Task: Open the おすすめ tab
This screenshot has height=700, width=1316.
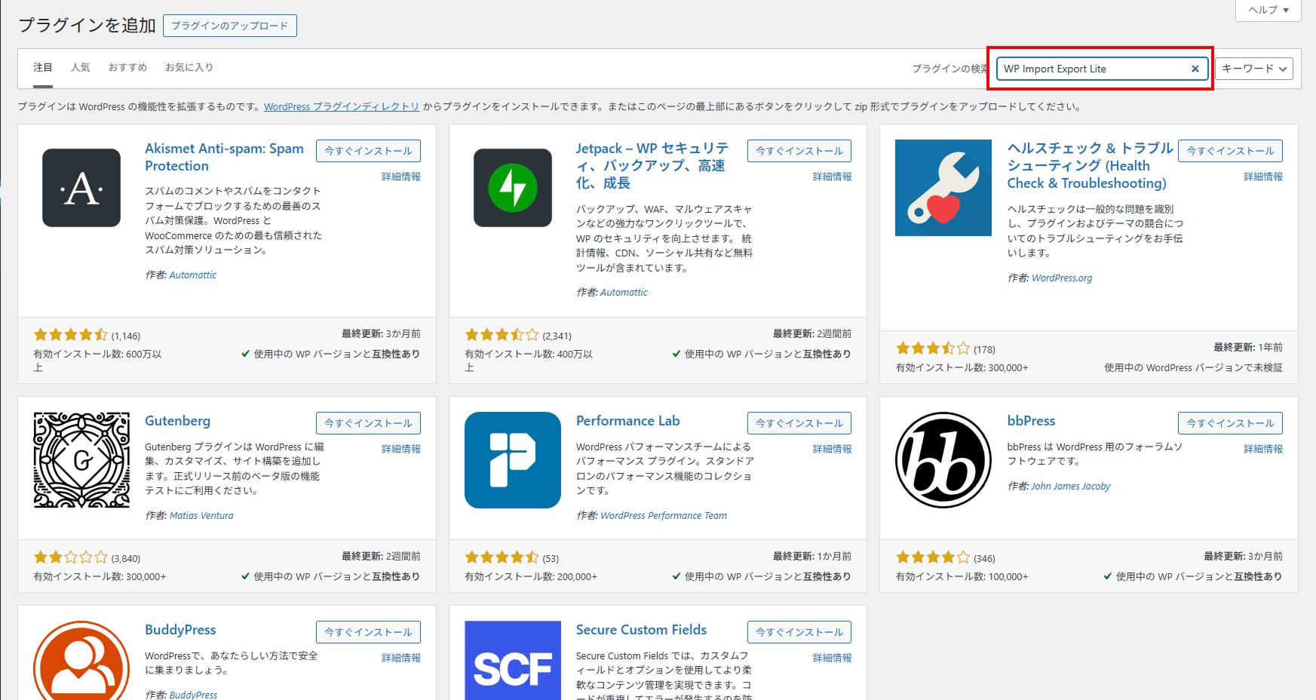Action: (x=127, y=67)
